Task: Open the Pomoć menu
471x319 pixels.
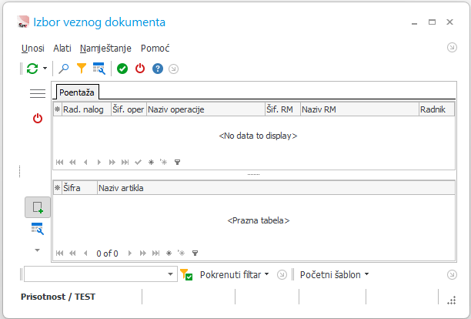Action: pyautogui.click(x=155, y=48)
